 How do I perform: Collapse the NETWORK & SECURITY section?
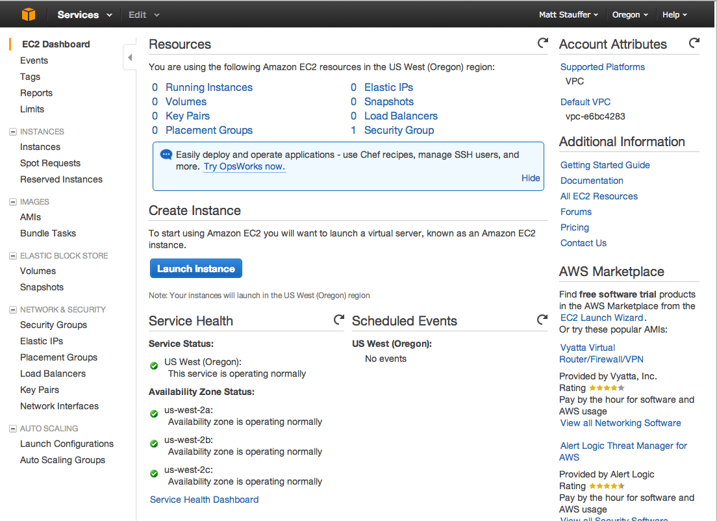click(x=13, y=310)
